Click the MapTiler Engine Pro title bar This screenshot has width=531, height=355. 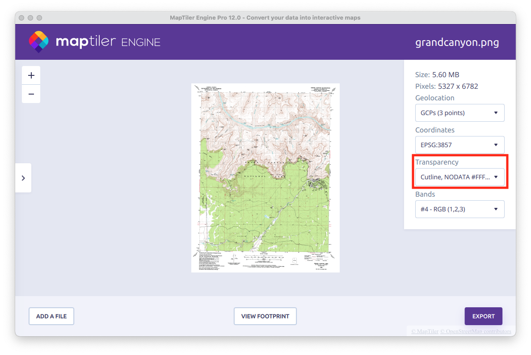point(265,18)
